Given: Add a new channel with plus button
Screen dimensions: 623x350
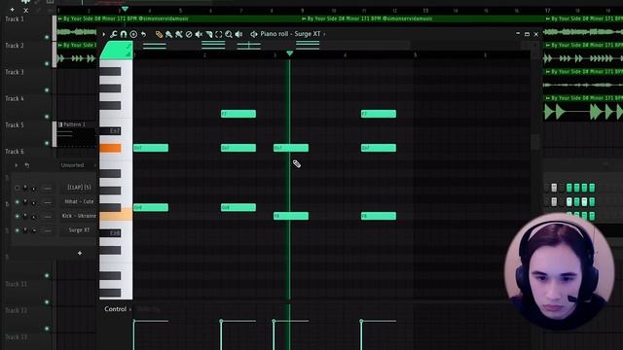Looking at the screenshot, I should click(80, 253).
